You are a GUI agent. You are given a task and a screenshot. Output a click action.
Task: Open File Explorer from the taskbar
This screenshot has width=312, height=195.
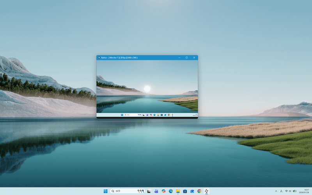178,191
